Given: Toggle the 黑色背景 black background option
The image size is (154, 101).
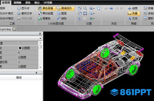Looking at the screenshot, I should tap(47, 8).
